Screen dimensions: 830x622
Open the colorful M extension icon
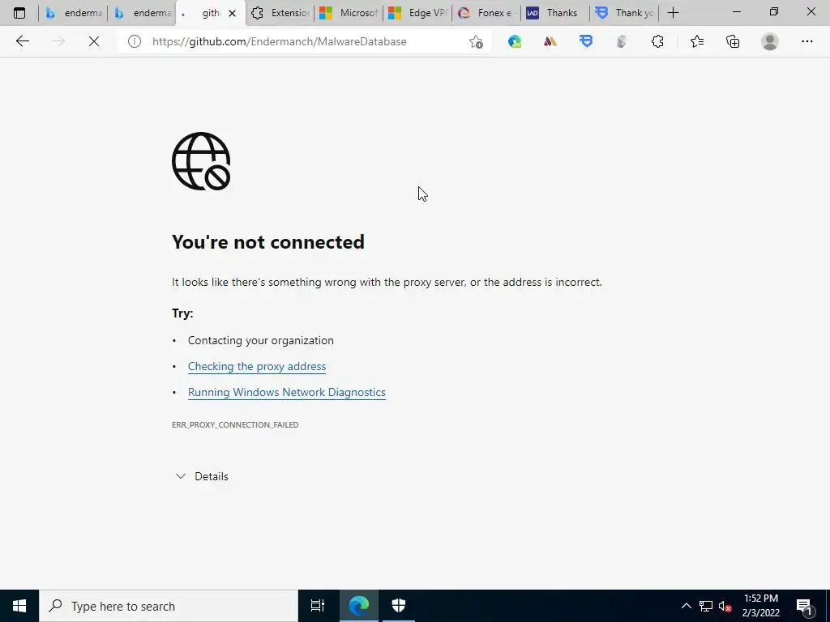[x=550, y=41]
